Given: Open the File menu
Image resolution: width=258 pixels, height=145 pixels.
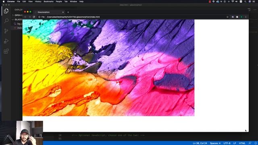Looking at the screenshot, I should [x=19, y=2].
